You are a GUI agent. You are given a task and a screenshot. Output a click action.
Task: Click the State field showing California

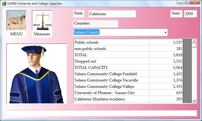click(x=112, y=14)
